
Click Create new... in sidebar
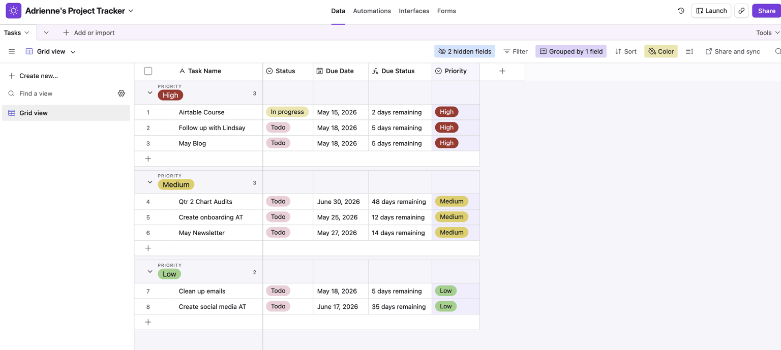(33, 76)
